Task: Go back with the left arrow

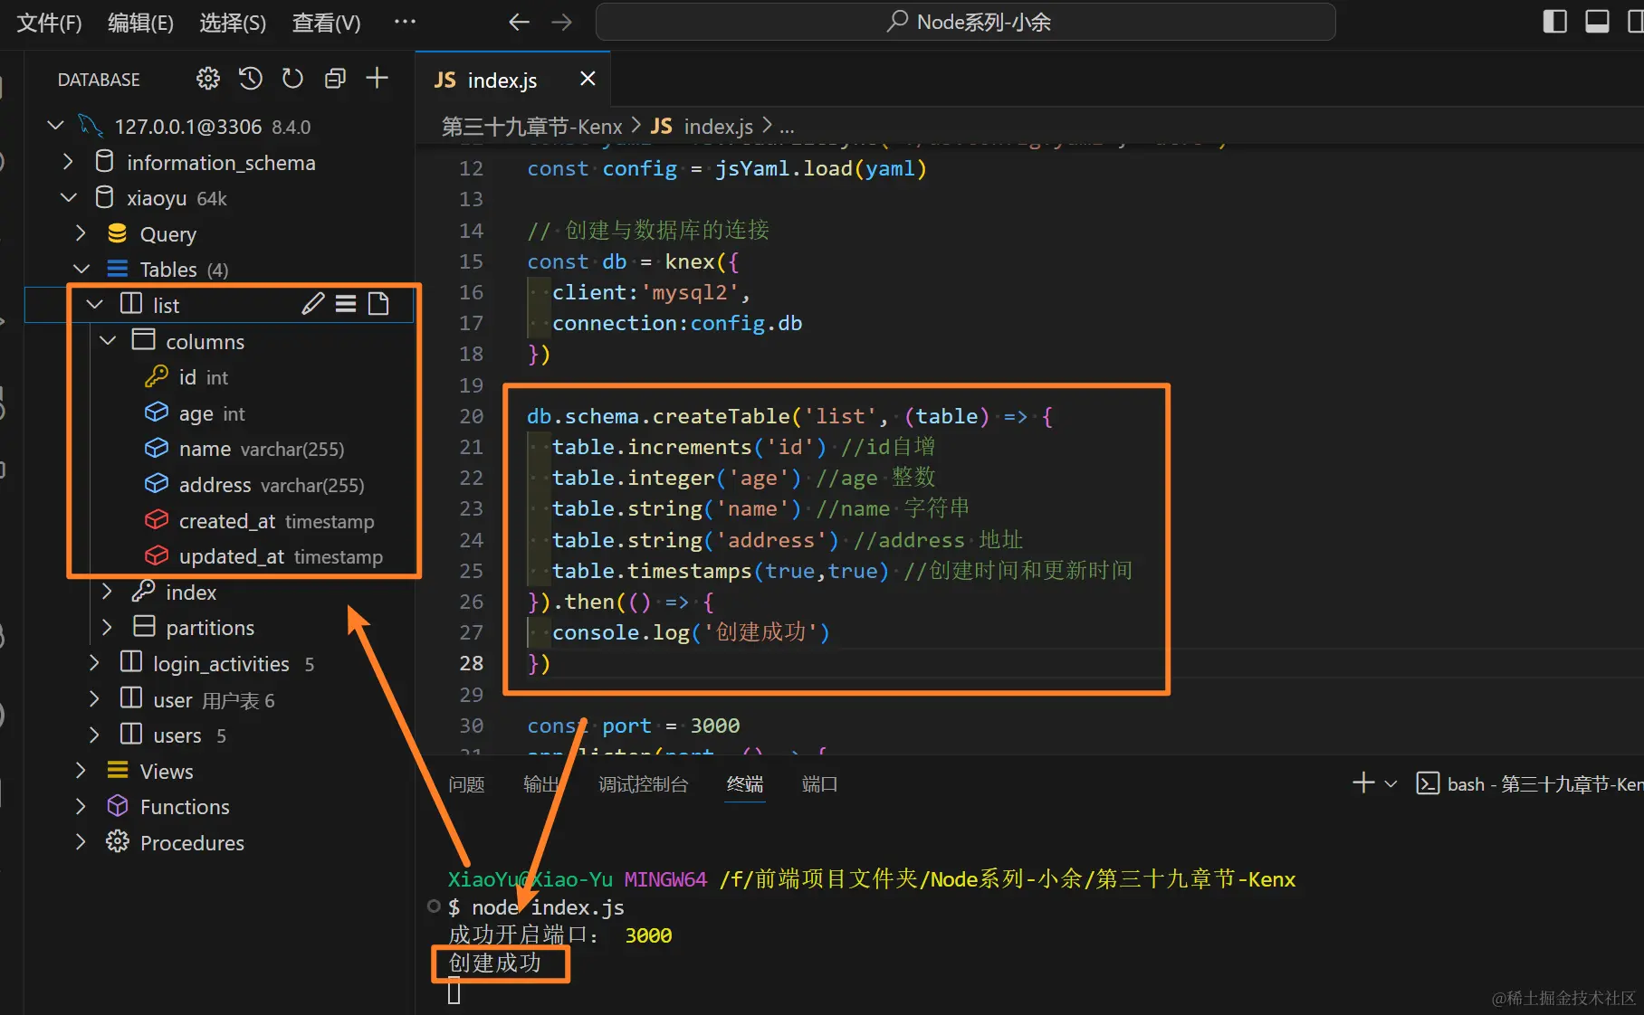Action: click(x=519, y=22)
